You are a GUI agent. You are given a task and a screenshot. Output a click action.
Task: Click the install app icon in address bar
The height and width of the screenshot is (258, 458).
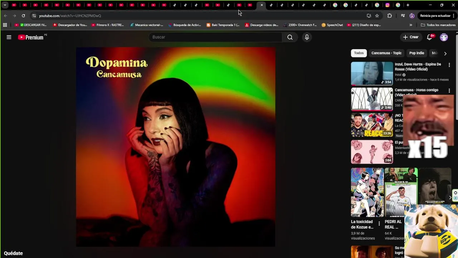[x=369, y=16]
